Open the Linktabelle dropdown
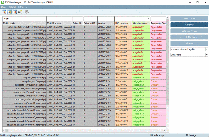 point(207,55)
